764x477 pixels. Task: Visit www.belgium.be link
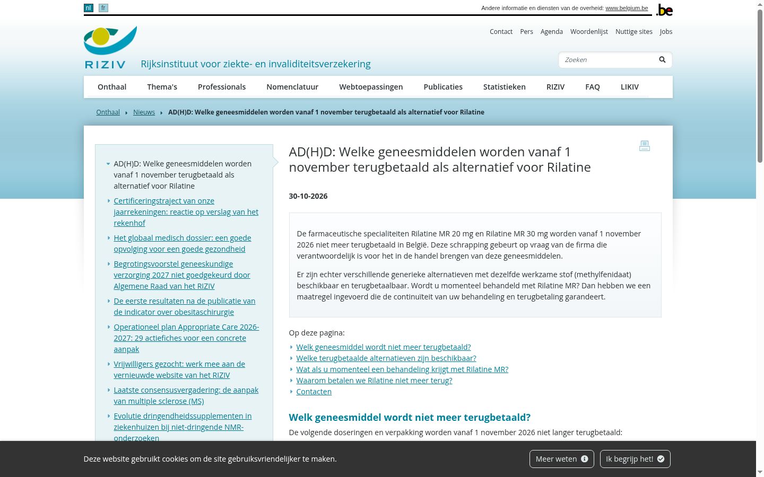point(627,8)
